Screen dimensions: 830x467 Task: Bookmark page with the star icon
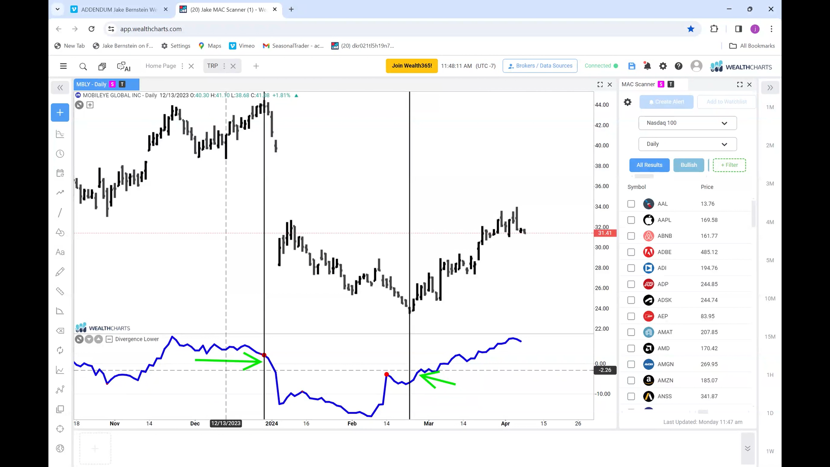pos(691,29)
